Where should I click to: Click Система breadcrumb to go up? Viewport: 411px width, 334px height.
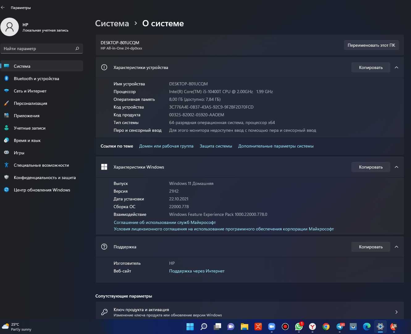112,24
